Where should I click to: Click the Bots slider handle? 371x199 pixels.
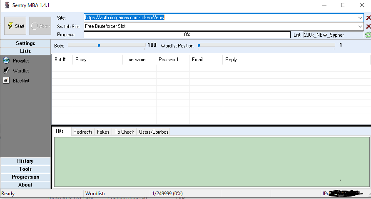click(x=99, y=45)
